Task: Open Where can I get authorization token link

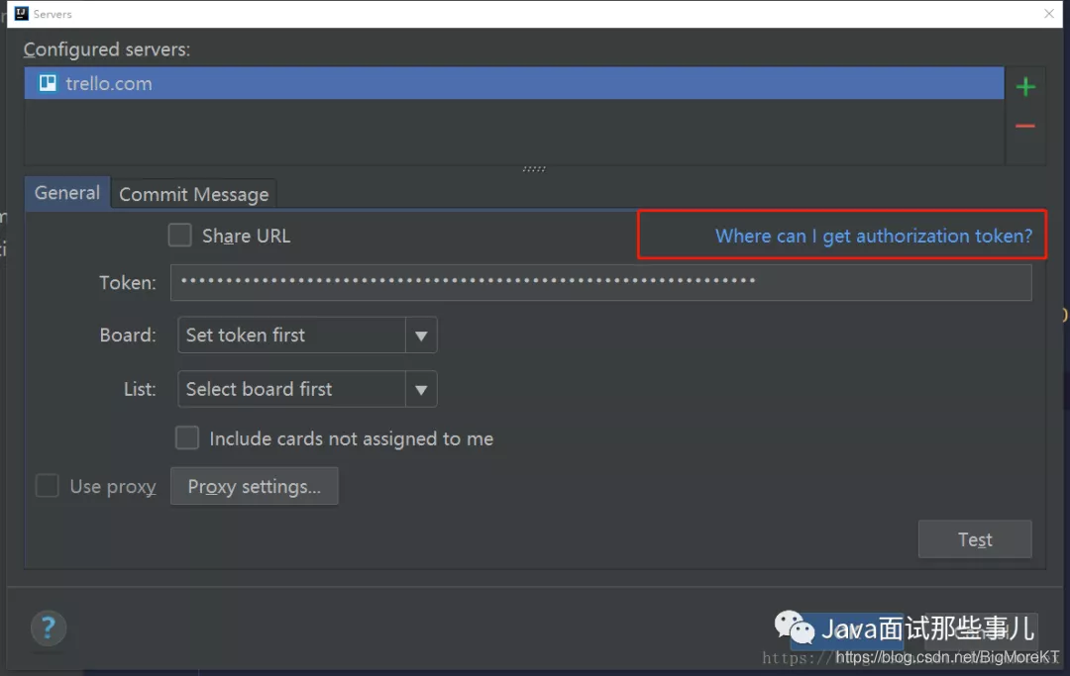Action: point(874,236)
